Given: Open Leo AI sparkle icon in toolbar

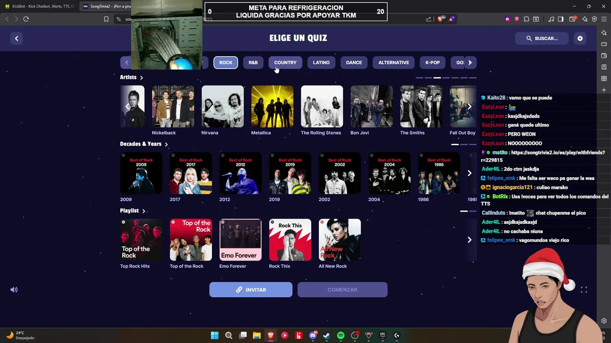Looking at the screenshot, I should pos(585,19).
